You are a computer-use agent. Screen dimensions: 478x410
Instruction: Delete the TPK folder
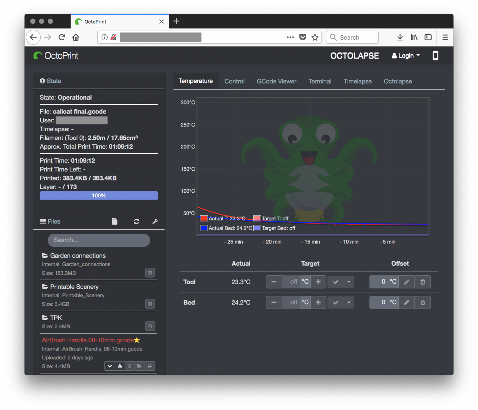[150, 326]
